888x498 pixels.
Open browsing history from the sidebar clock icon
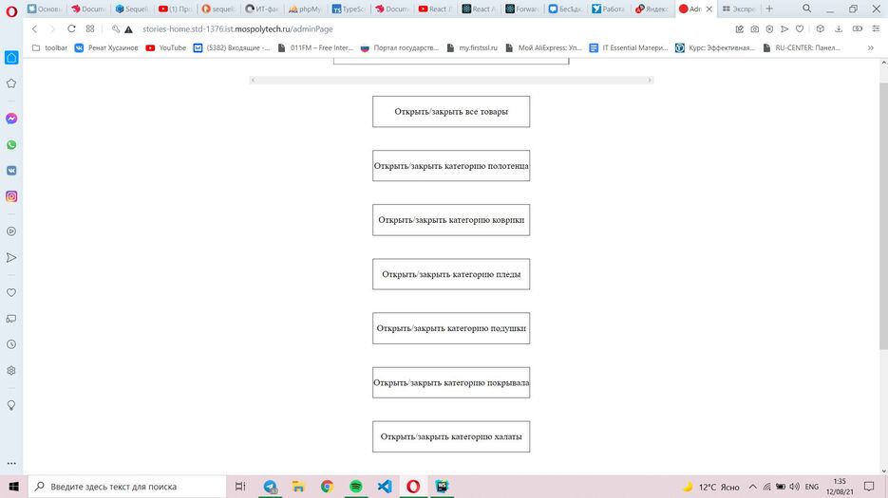(11, 344)
